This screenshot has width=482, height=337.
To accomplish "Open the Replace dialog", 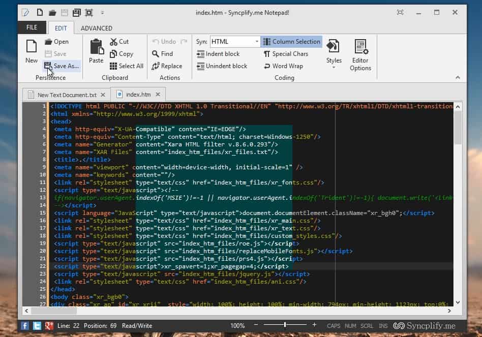I will click(167, 66).
